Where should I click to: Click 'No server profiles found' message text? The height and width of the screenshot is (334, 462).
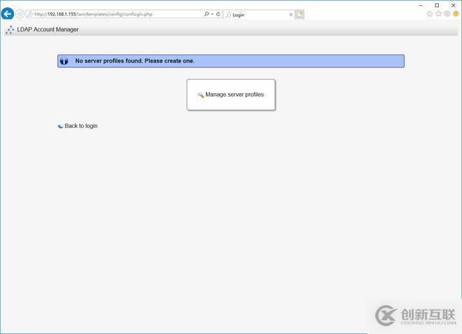[x=134, y=61]
